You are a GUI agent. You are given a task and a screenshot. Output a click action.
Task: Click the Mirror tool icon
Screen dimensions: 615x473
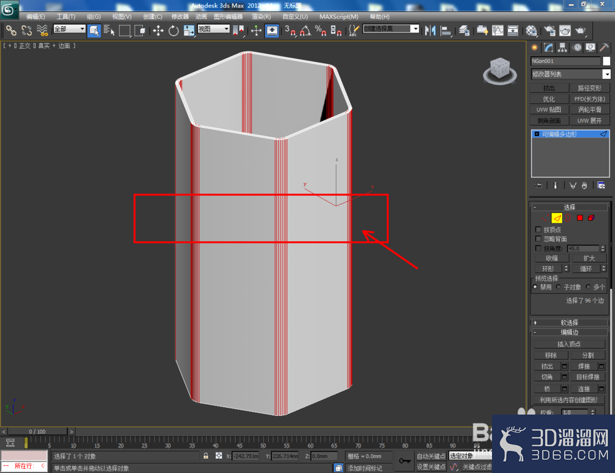click(x=430, y=30)
